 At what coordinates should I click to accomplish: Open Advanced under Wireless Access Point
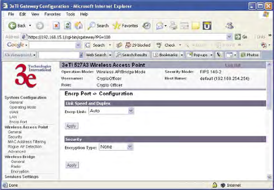click(x=17, y=151)
